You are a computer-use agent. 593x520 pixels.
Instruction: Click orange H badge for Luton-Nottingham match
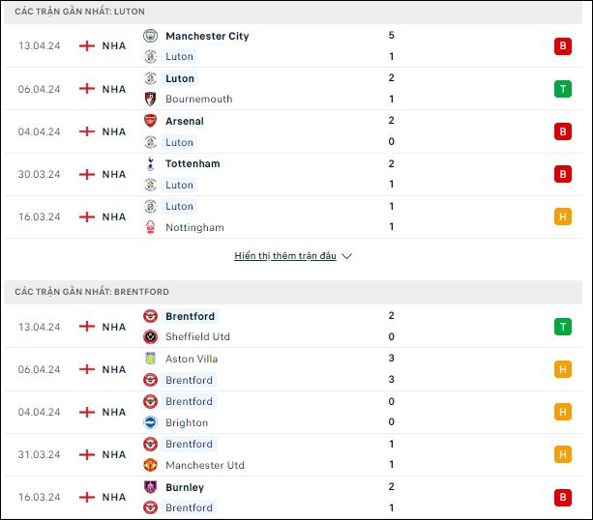(x=563, y=217)
